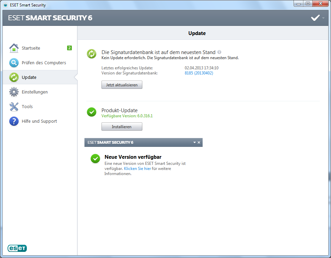Screen dimensions: 331x258
Task: Click the green 2 badge next to Startseite
Action: point(69,48)
